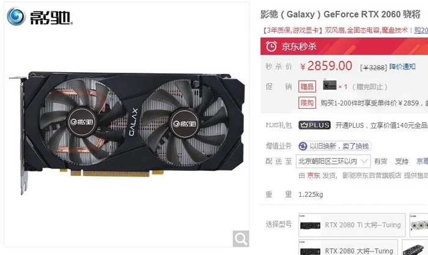Click the 降价通知 price drop alert link
The width and height of the screenshot is (428, 255).
click(x=402, y=66)
